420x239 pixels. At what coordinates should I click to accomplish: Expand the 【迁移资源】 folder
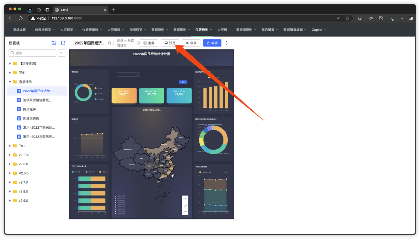tap(10, 64)
